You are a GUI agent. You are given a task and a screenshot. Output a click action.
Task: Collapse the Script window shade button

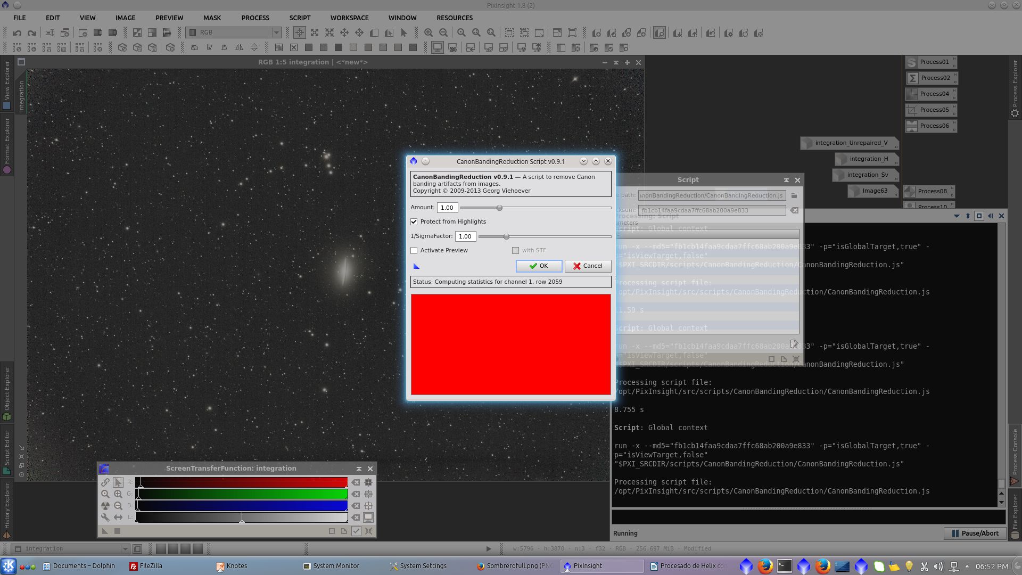point(786,180)
